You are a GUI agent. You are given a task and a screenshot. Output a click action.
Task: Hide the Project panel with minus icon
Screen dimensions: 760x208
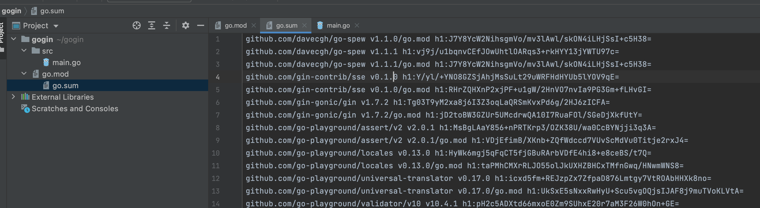pos(200,26)
